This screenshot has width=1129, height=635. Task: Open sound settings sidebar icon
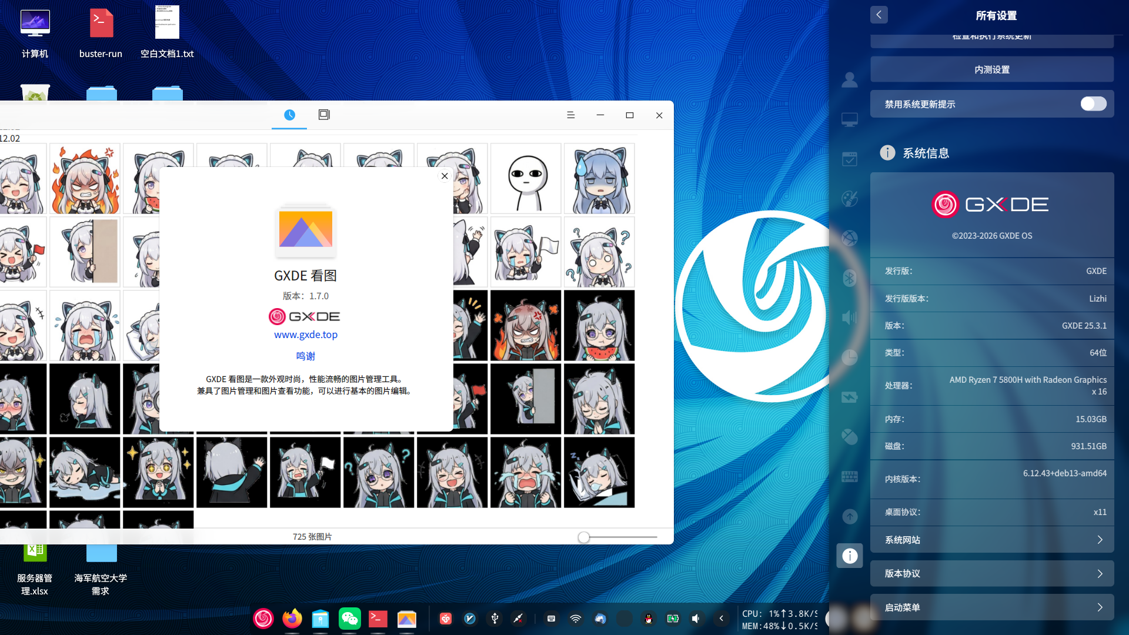click(x=850, y=317)
